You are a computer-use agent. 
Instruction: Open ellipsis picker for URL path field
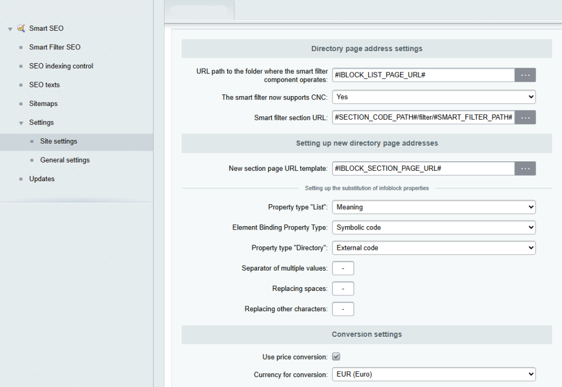click(x=525, y=75)
